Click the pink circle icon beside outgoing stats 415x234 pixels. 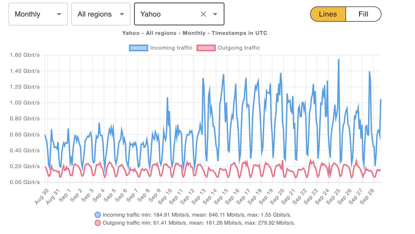(98, 223)
